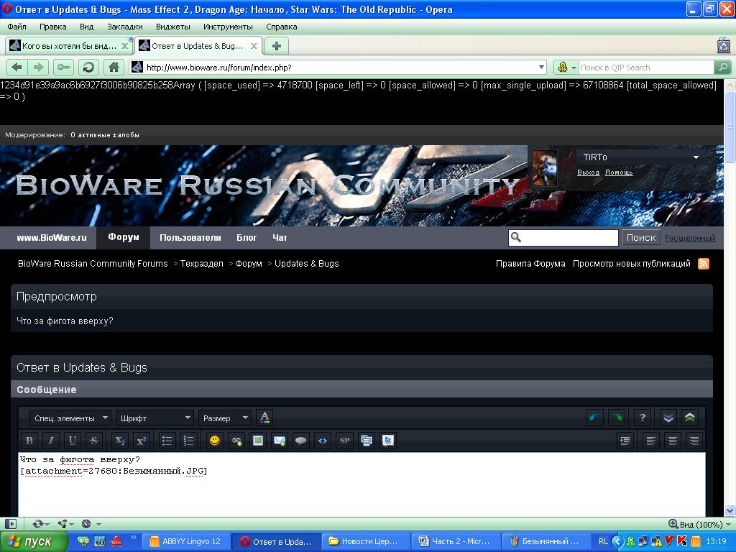Apply superscript formatting
The image size is (736, 552).
tap(142, 441)
